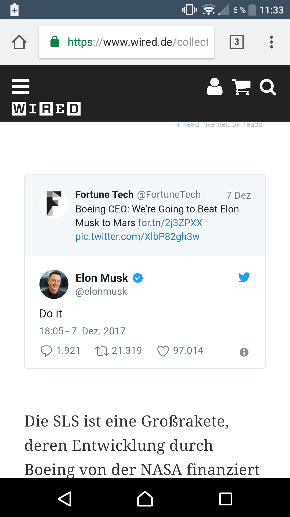Select the wired.de URL address bar
Viewport: 290px width, 517px height.
[126, 42]
